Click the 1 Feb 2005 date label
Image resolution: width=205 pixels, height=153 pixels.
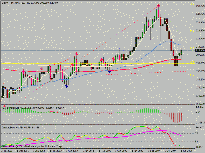click(x=105, y=151)
